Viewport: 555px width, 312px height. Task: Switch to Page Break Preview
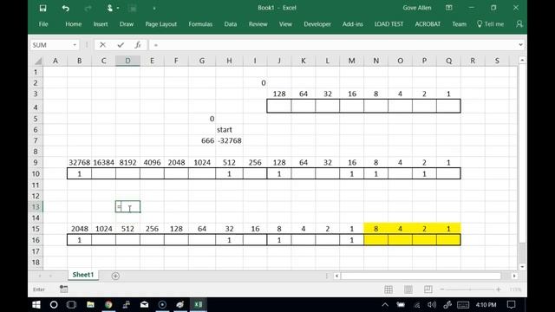click(x=428, y=289)
